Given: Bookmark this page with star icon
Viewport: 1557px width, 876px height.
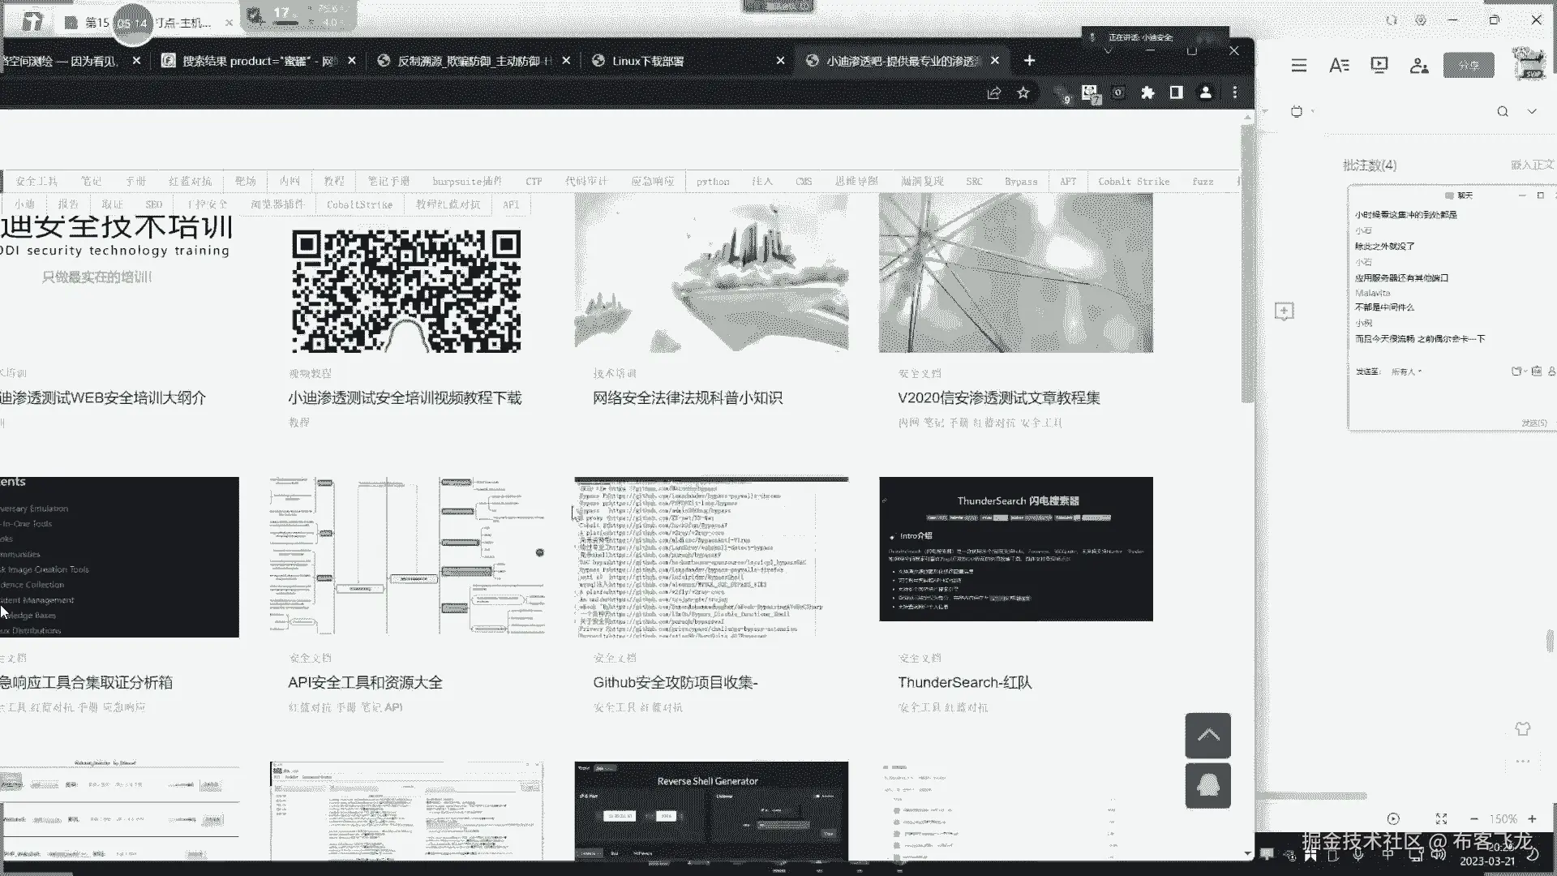Looking at the screenshot, I should (x=1023, y=93).
